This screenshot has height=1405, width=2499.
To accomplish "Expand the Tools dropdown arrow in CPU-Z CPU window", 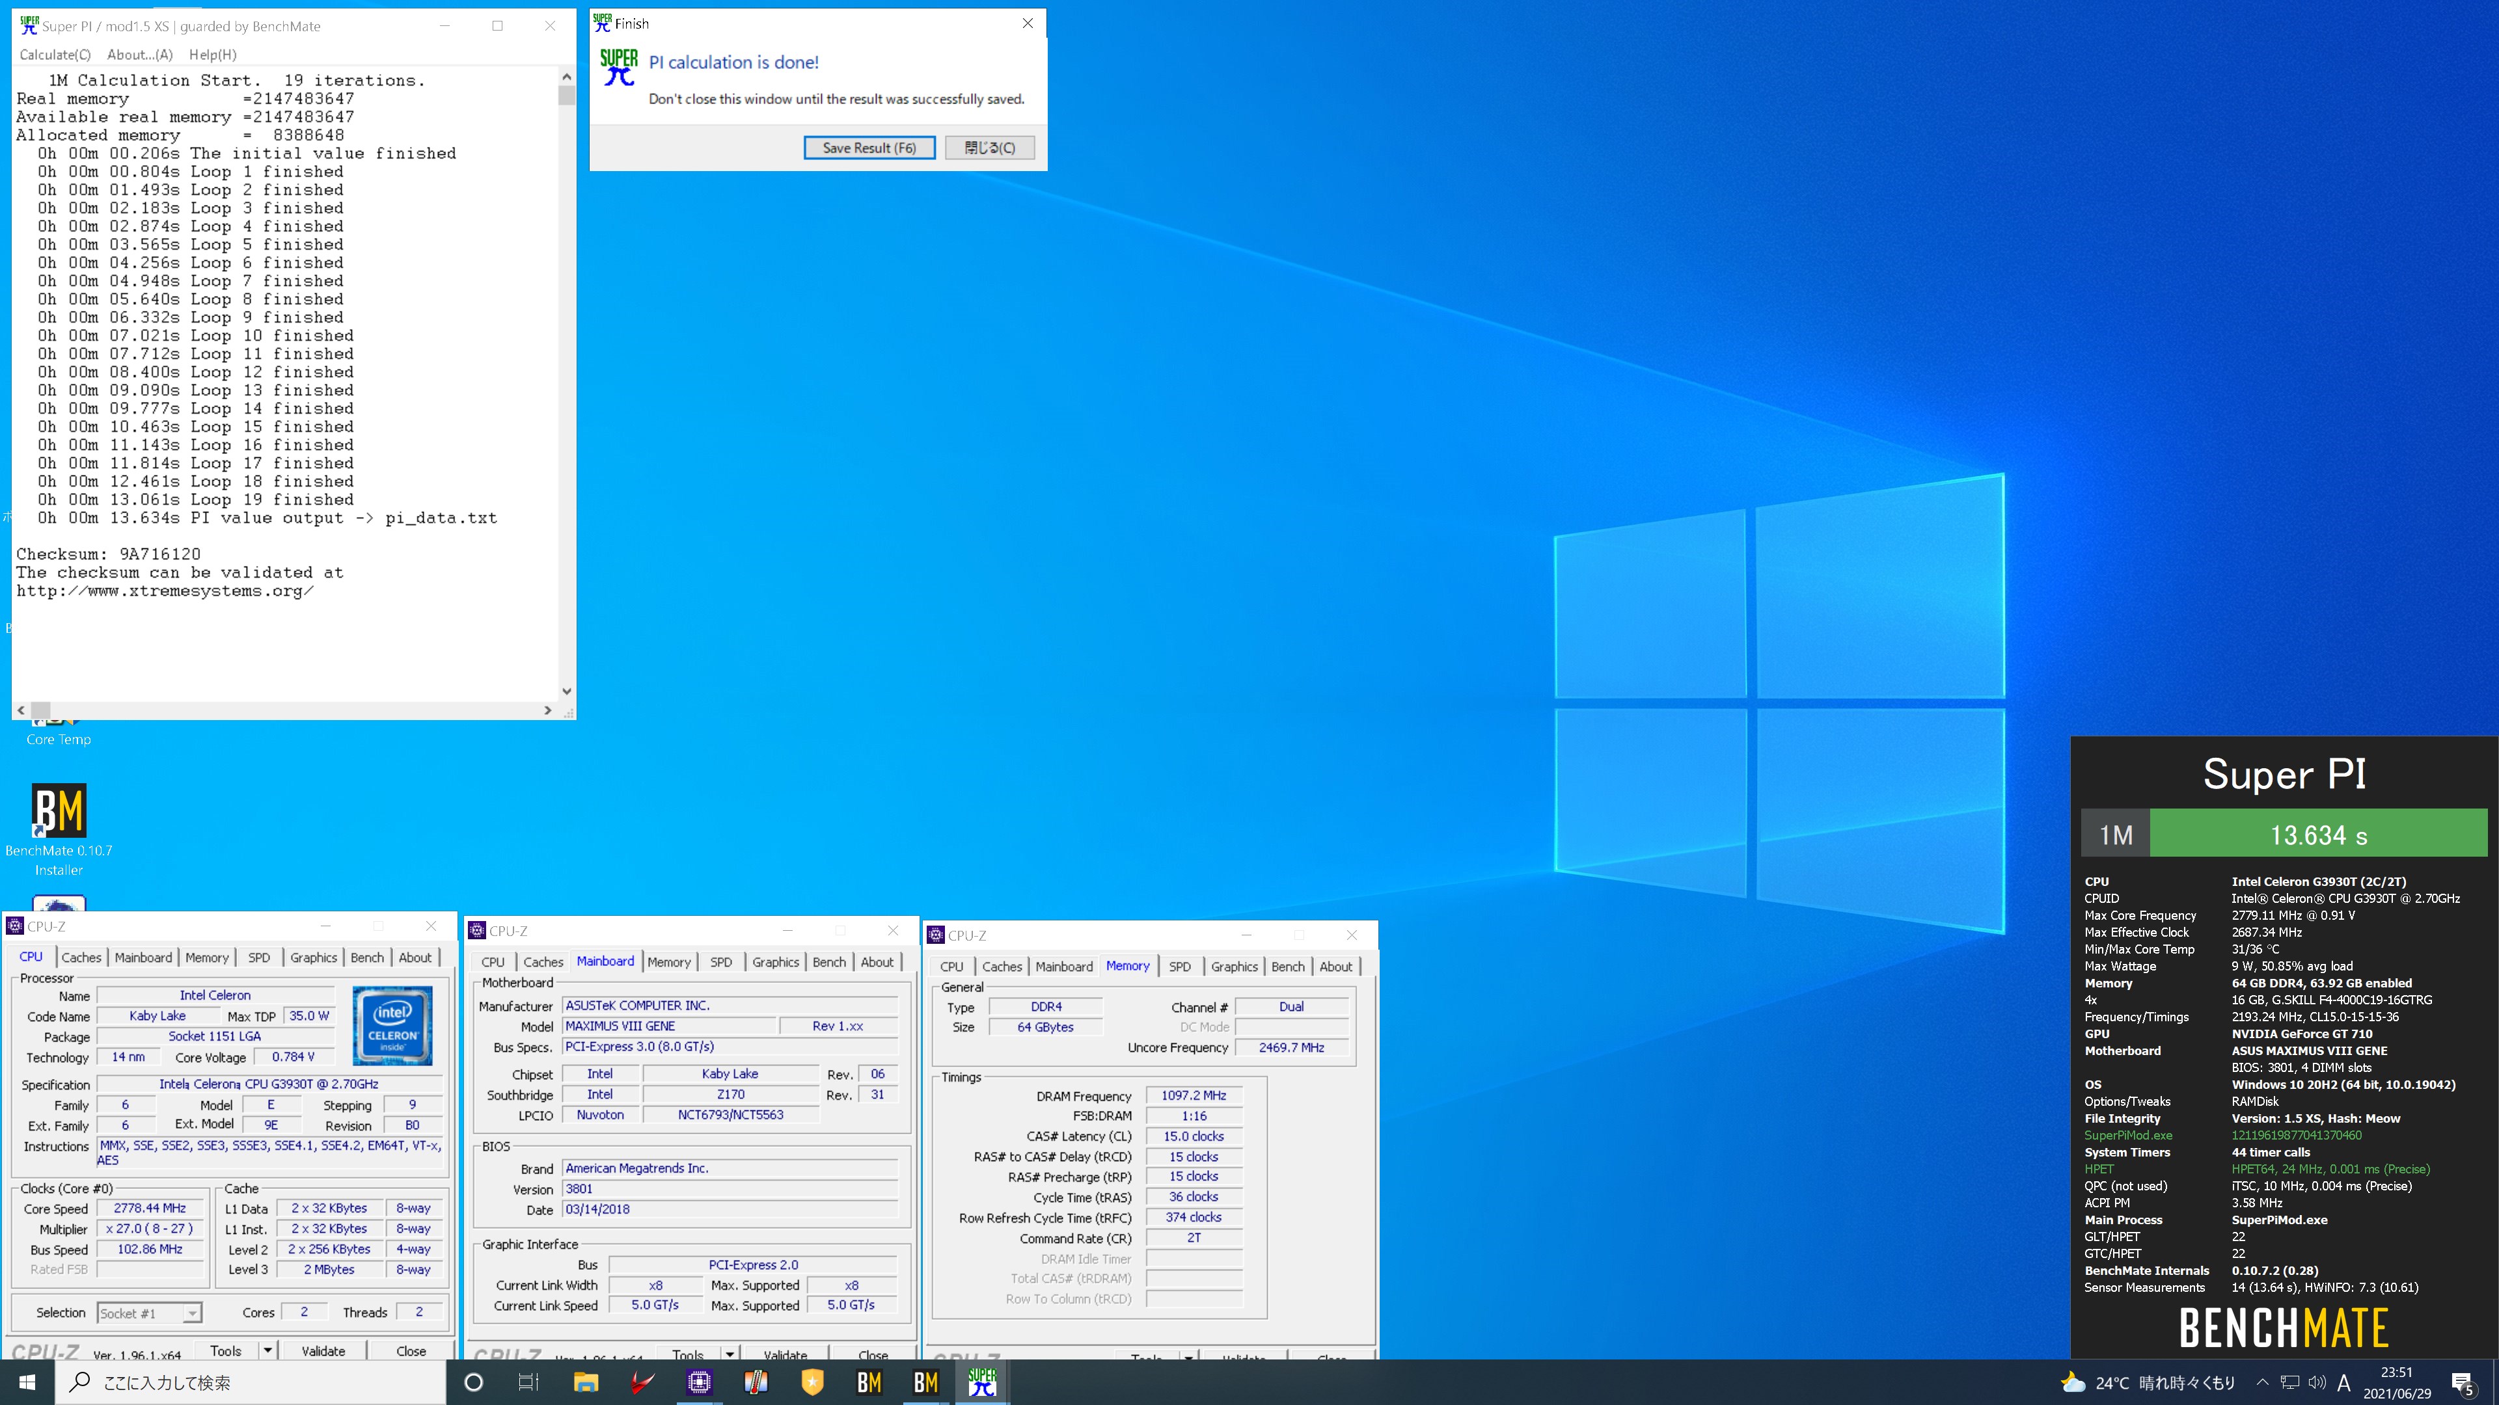I will click(267, 1350).
